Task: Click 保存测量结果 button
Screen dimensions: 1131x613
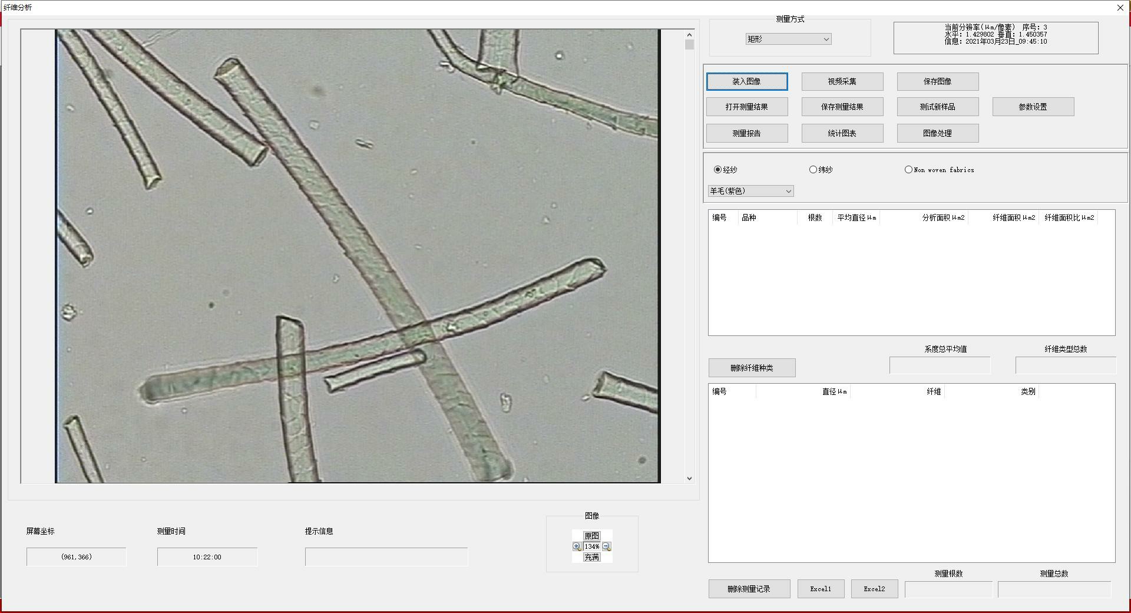Action: point(842,107)
